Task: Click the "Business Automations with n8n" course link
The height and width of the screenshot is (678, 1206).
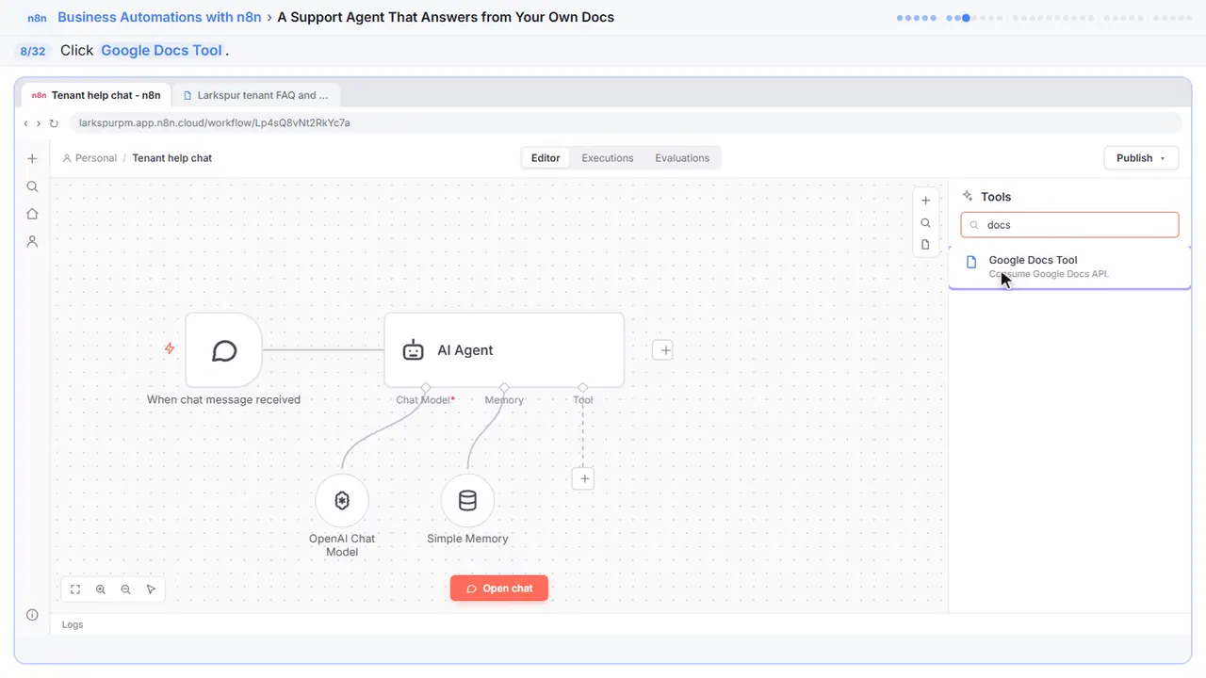Action: point(159,17)
